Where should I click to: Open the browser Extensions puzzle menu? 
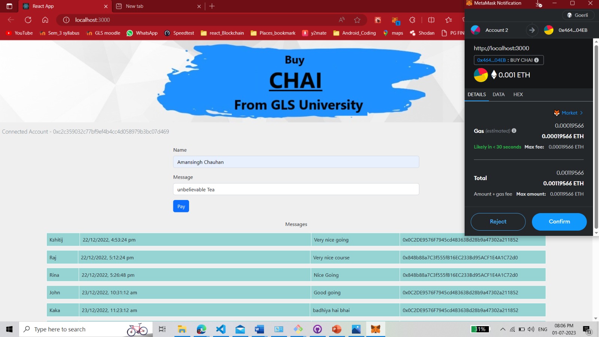(x=412, y=20)
